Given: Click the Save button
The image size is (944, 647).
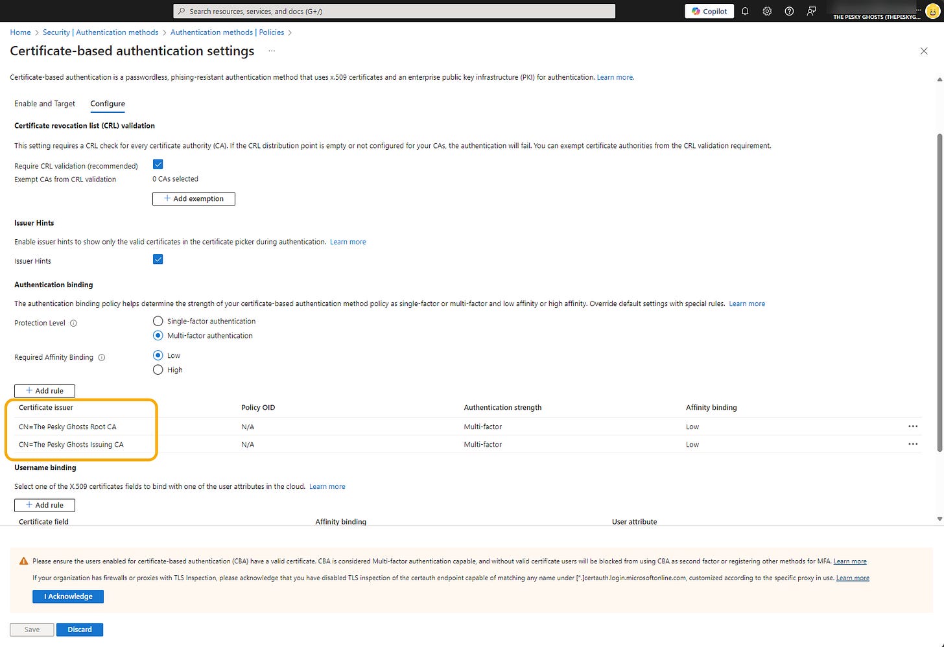Looking at the screenshot, I should click(x=32, y=629).
